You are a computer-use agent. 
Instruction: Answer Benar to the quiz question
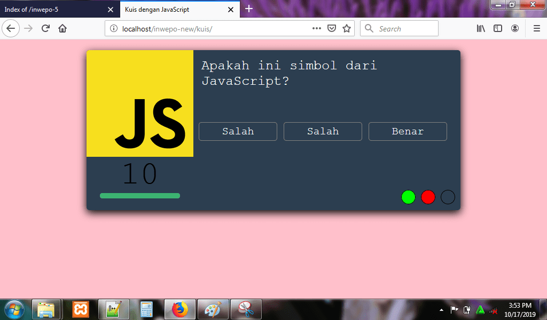tap(408, 131)
